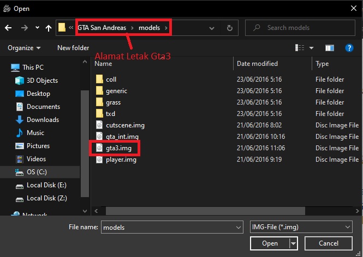
Task: Change the view layout icon
Action: (x=300, y=48)
